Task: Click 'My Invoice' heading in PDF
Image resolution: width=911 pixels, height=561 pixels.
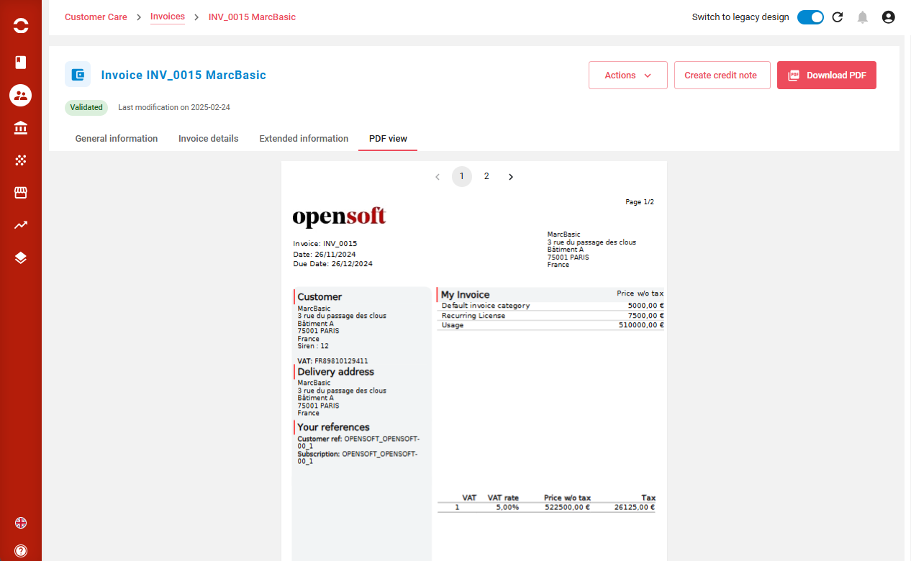Action: coord(466,295)
